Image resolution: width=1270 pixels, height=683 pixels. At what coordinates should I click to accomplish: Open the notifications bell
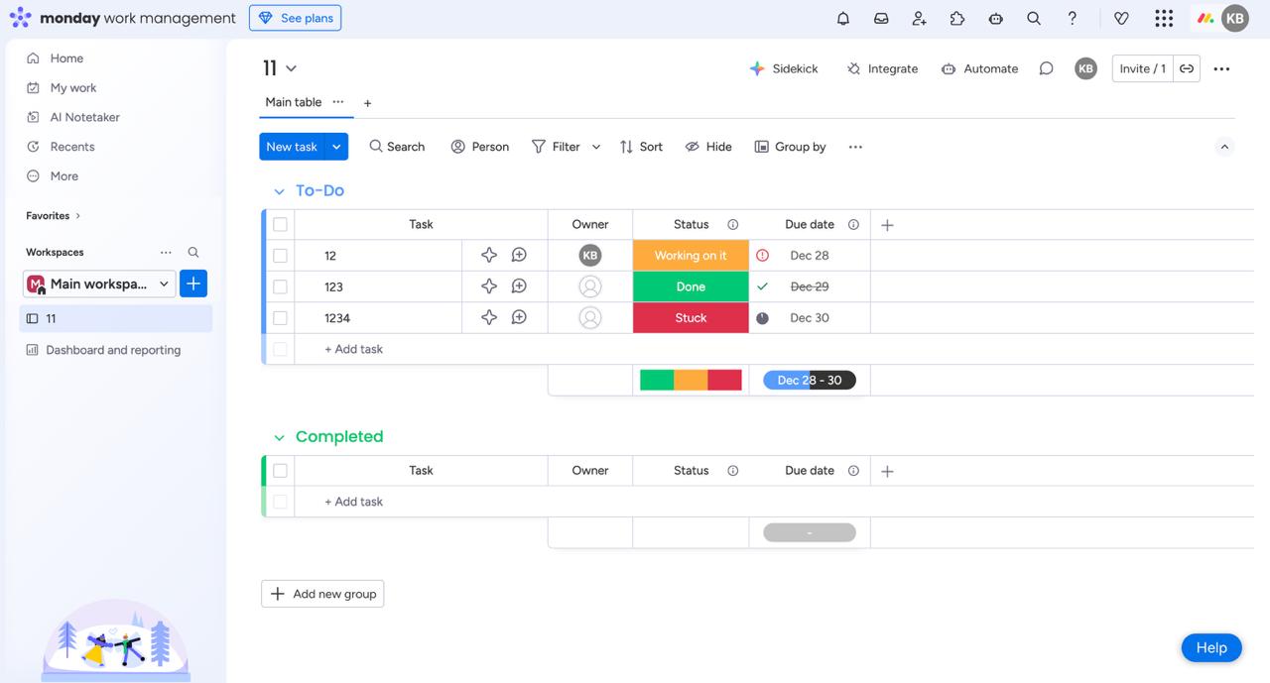pyautogui.click(x=843, y=18)
